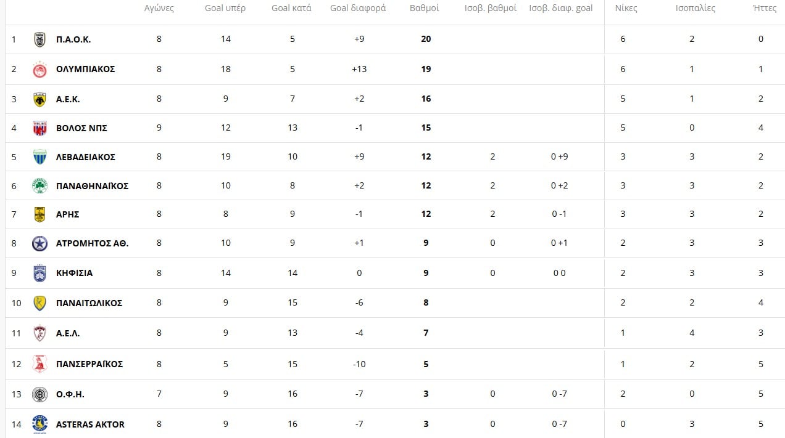This screenshot has width=785, height=438.
Task: Open the ΟΛΥΜΠΙΑΚΟΣ team name link
Action: pos(85,69)
